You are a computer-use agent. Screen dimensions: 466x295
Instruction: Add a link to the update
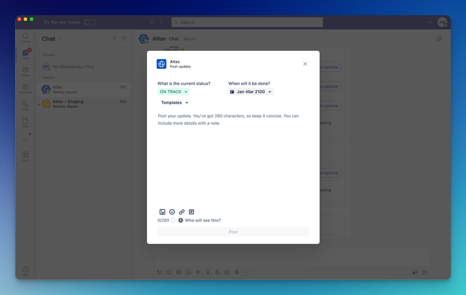(x=181, y=212)
